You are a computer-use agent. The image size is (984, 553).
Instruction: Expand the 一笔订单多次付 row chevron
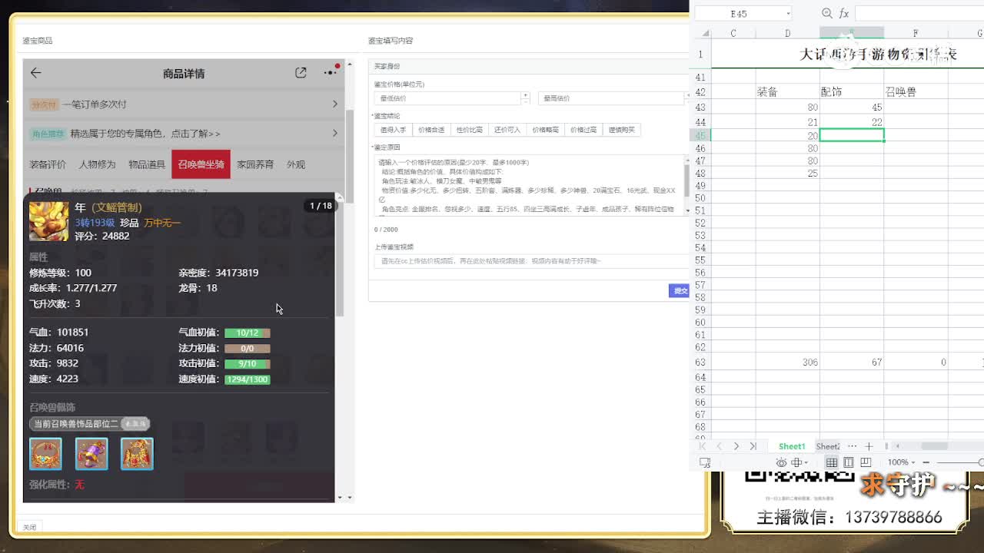335,104
